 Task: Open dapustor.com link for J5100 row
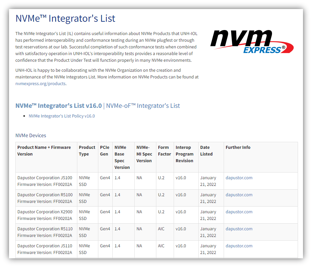click(239, 178)
